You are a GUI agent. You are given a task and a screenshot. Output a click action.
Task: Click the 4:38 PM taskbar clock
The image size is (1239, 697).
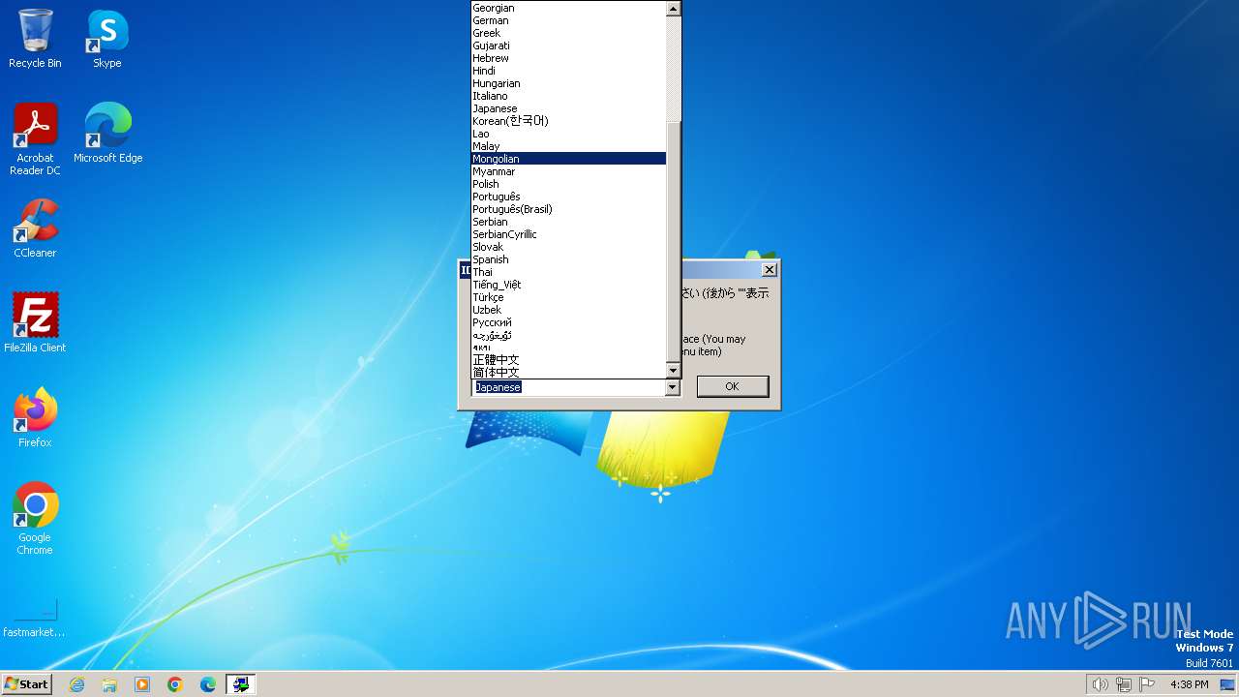coord(1189,684)
